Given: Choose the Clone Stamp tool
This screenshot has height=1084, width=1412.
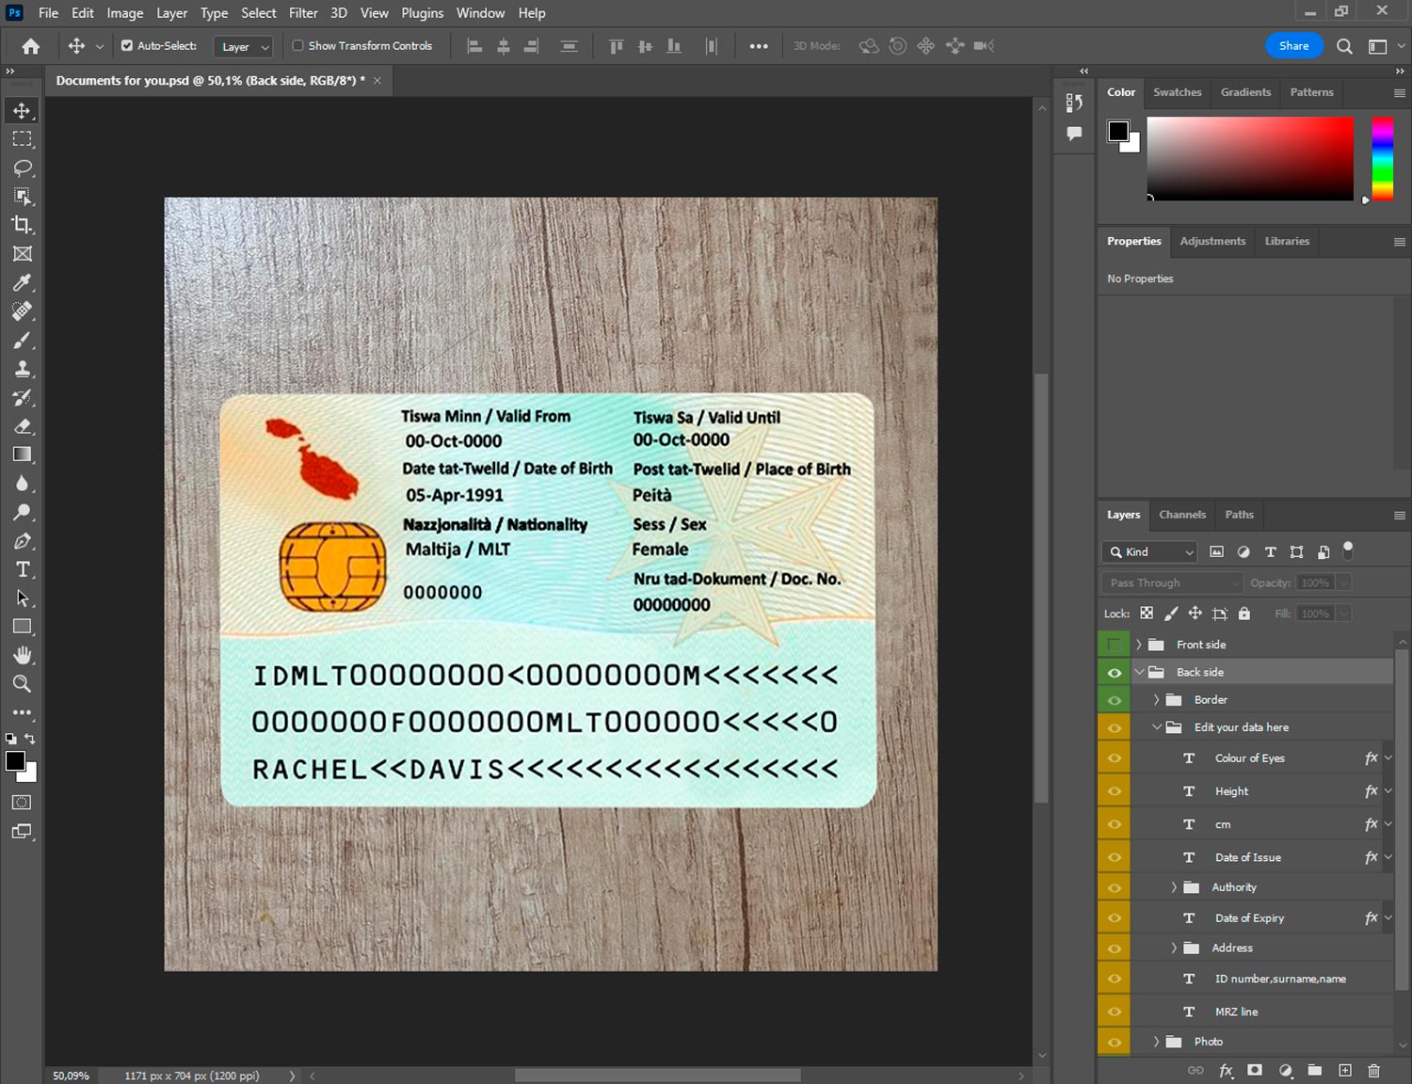Looking at the screenshot, I should [23, 369].
